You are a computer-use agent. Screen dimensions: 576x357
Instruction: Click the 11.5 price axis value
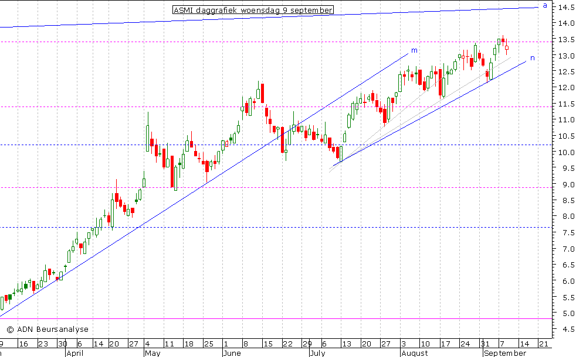click(x=566, y=104)
